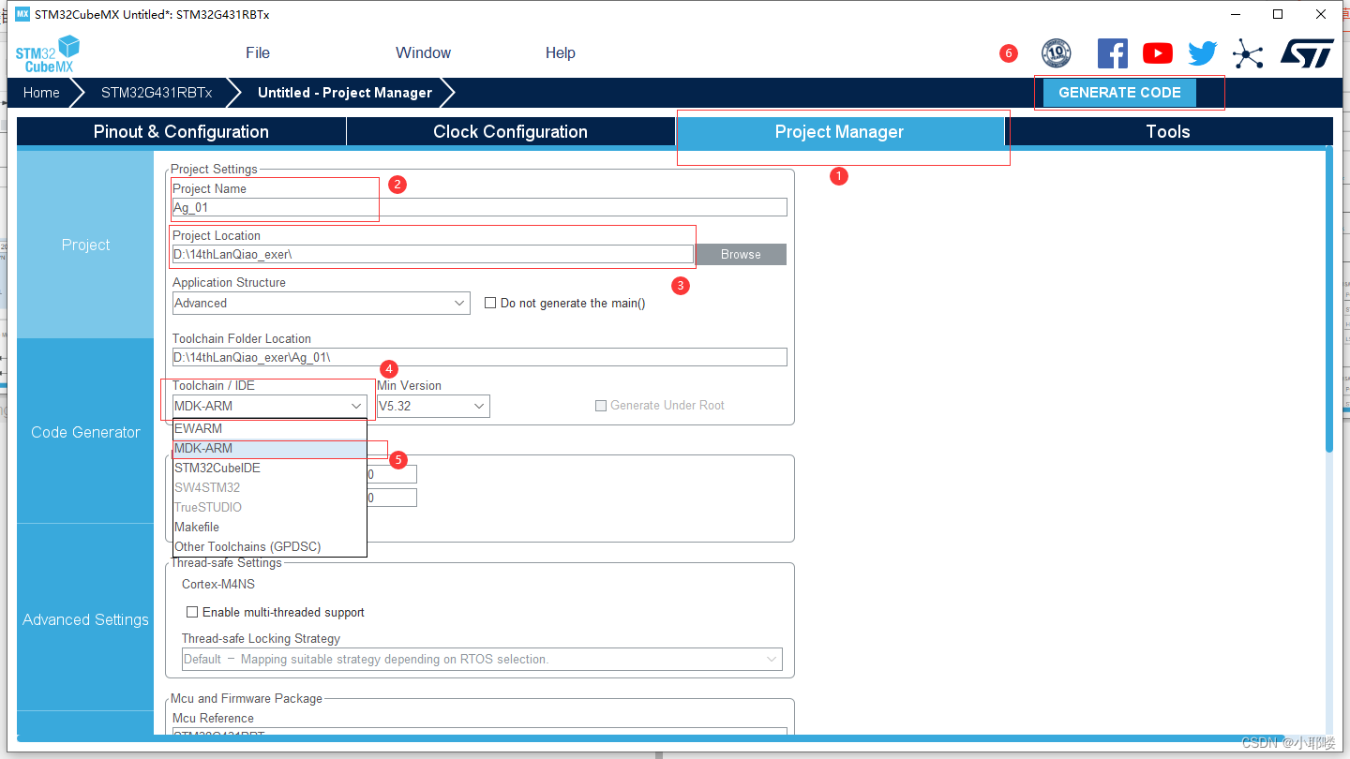Click GENERATE CODE button
The width and height of the screenshot is (1350, 759).
point(1119,93)
